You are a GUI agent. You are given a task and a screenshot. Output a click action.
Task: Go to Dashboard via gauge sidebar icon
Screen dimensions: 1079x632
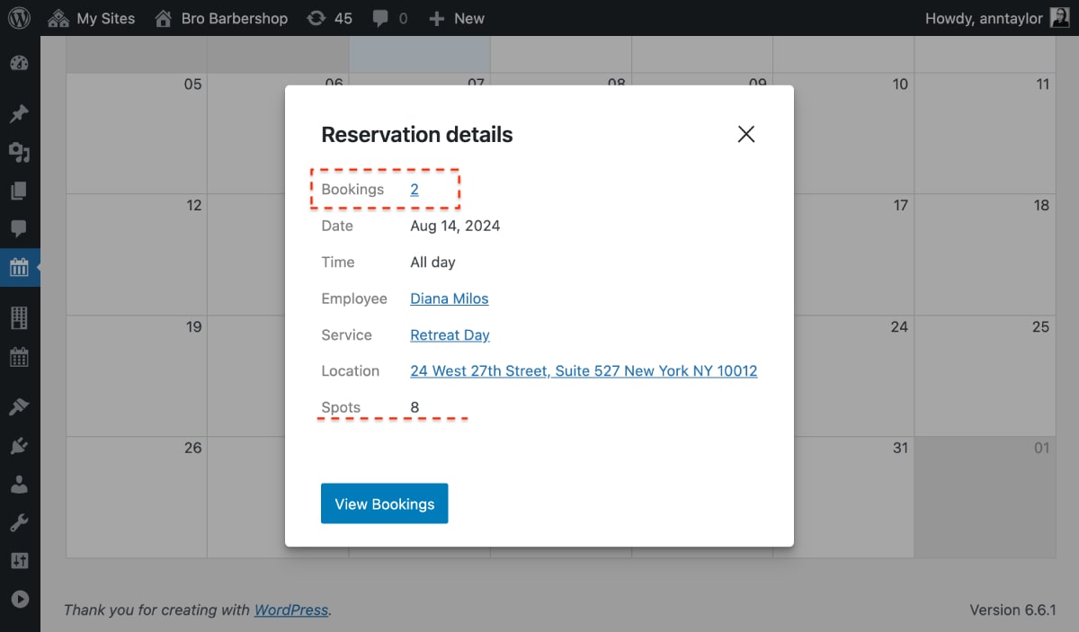click(19, 64)
